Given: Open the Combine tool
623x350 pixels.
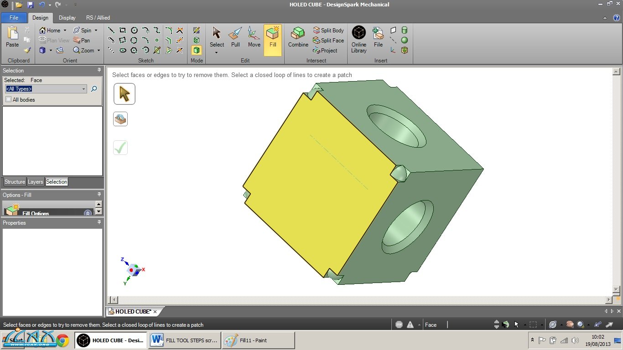Looking at the screenshot, I should pyautogui.click(x=298, y=37).
